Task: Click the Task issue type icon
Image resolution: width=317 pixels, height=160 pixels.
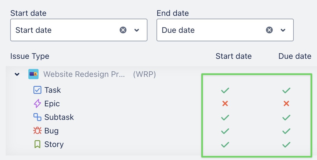Action: [37, 90]
